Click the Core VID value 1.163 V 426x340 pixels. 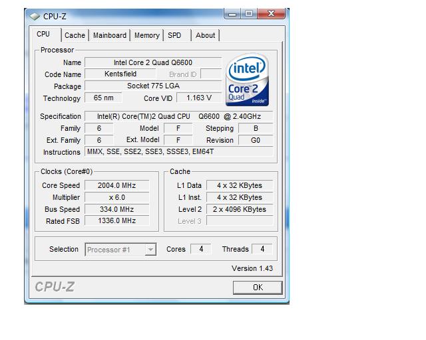tap(199, 98)
